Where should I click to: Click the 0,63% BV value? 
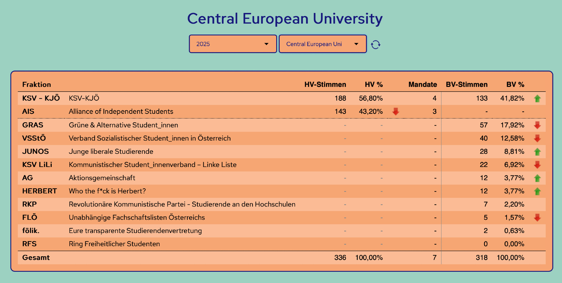pyautogui.click(x=514, y=231)
